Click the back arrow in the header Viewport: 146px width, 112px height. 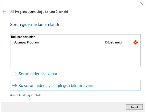pyautogui.click(x=4, y=12)
